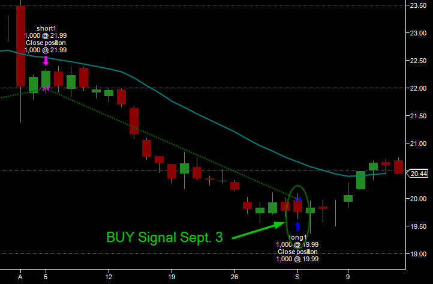Viewport: 433px width, 284px height.
Task: Click the tall red candlestick above the A label
Action: coord(21,46)
